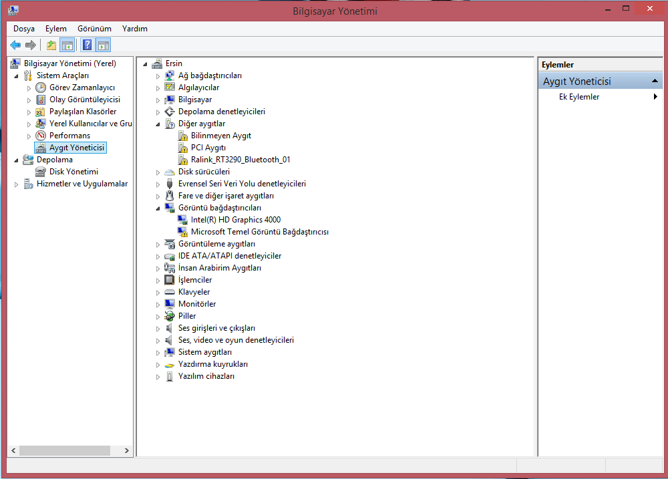Click the Performans gauge icon
This screenshot has height=479, width=668.
pos(41,136)
